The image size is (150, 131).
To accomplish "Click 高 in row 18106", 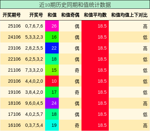I will pos(145,103).
